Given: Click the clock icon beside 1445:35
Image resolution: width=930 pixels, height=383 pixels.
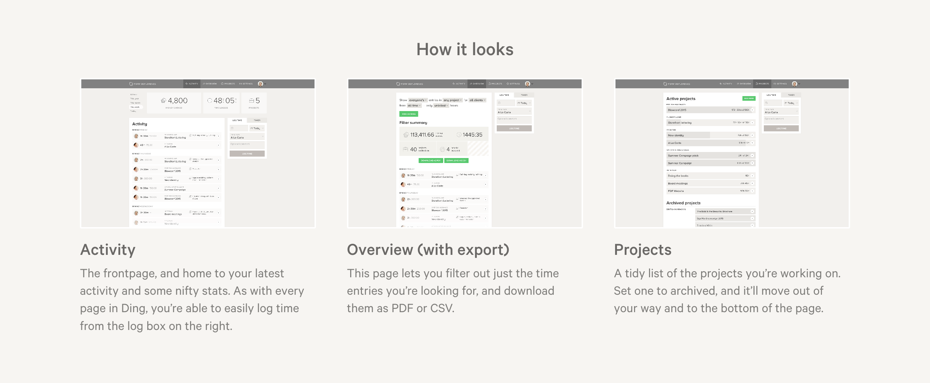Looking at the screenshot, I should click(x=459, y=135).
